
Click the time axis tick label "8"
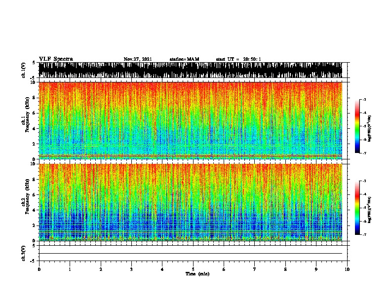[285, 269]
